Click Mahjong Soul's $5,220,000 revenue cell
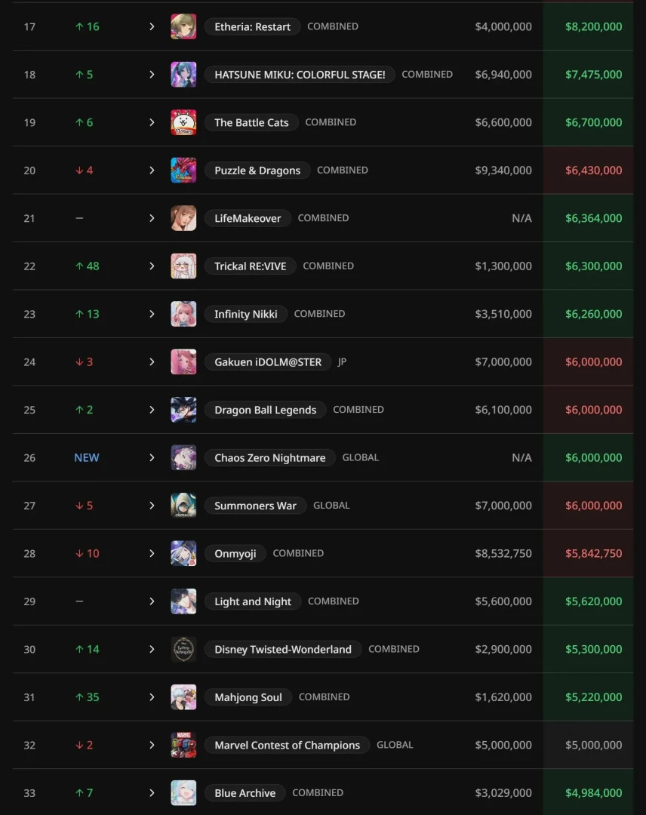 (593, 697)
